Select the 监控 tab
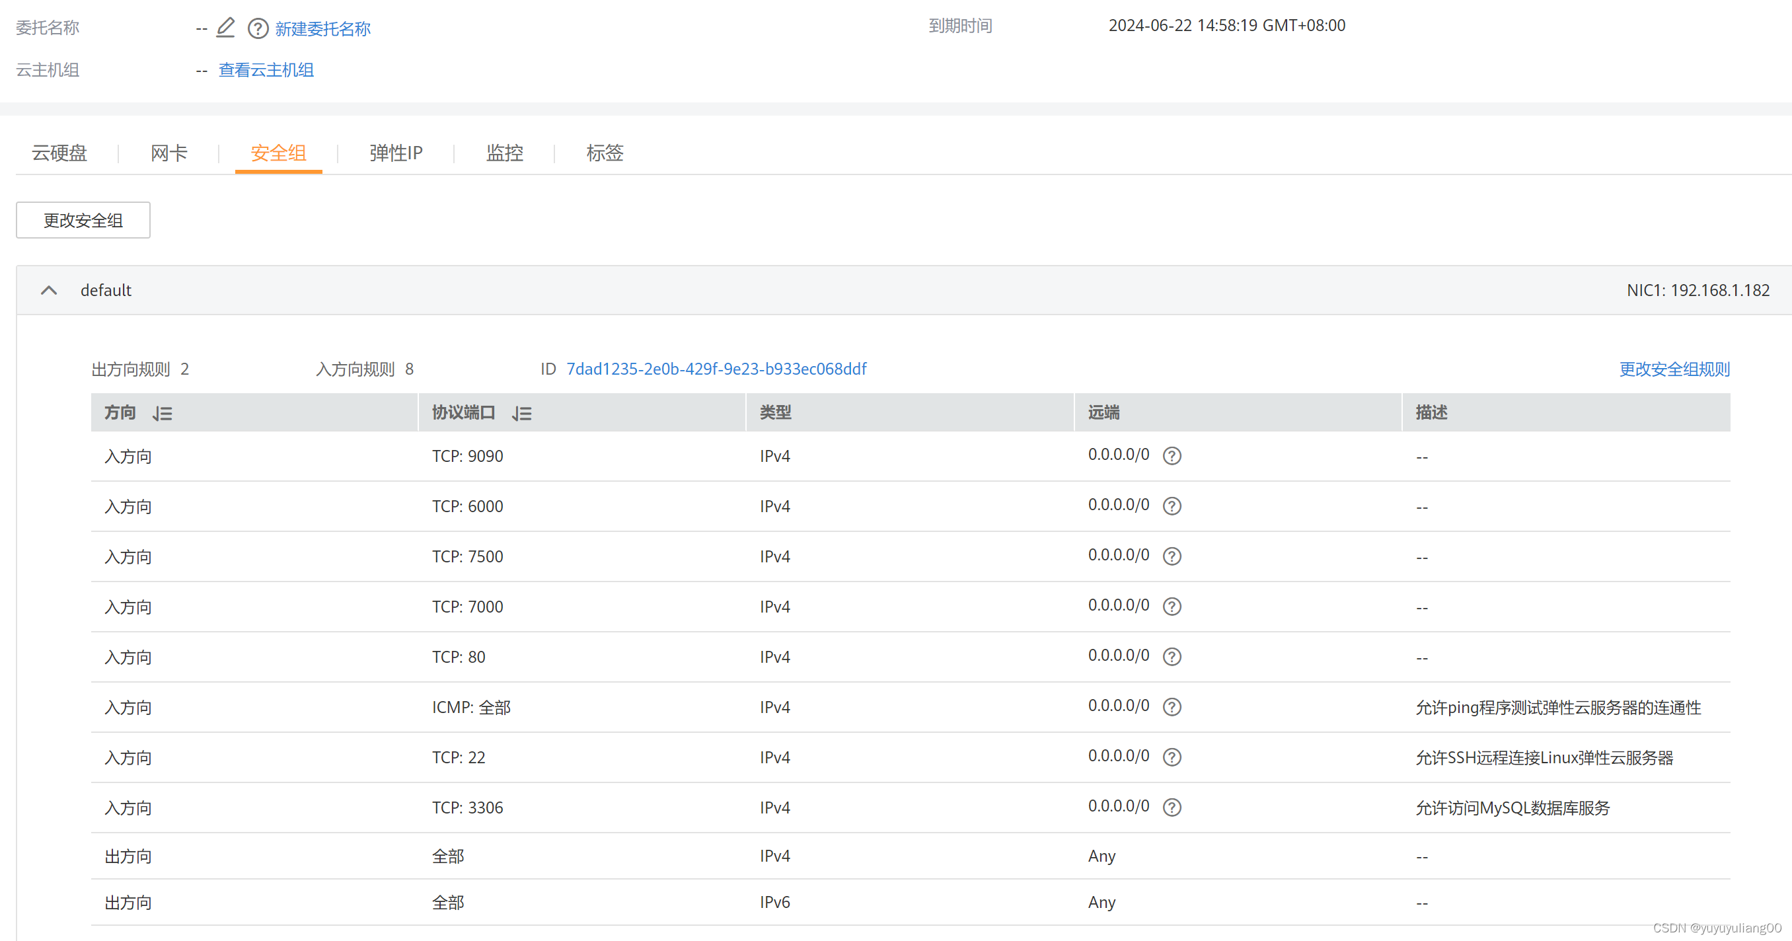This screenshot has height=941, width=1792. (504, 153)
